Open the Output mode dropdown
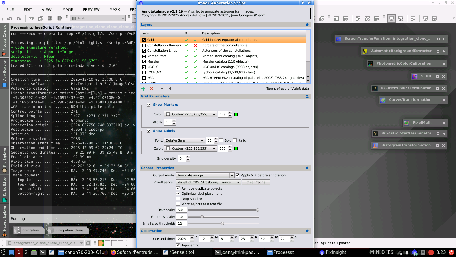Image resolution: width=456 pixels, height=257 pixels. coord(205,175)
